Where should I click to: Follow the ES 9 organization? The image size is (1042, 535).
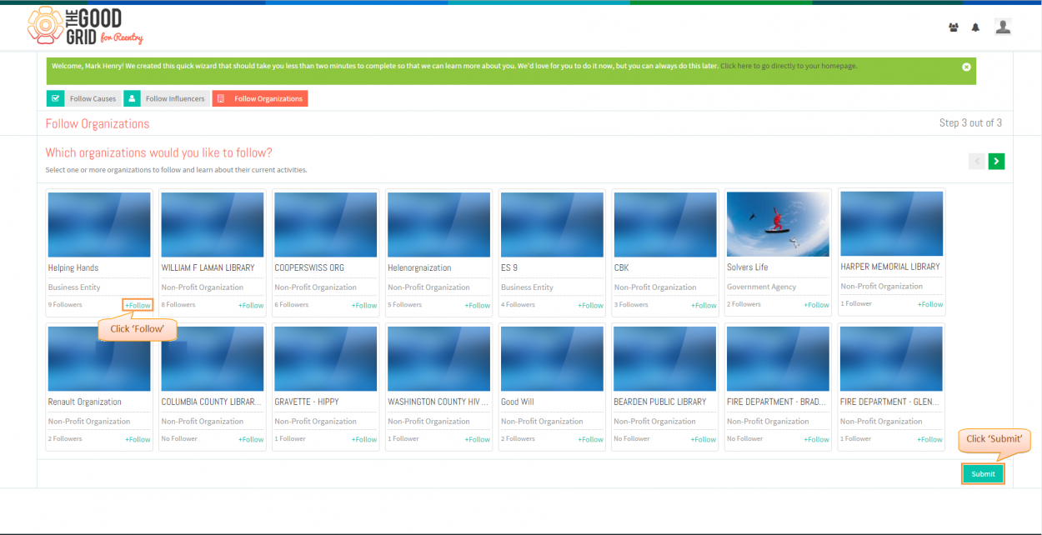[x=591, y=305]
